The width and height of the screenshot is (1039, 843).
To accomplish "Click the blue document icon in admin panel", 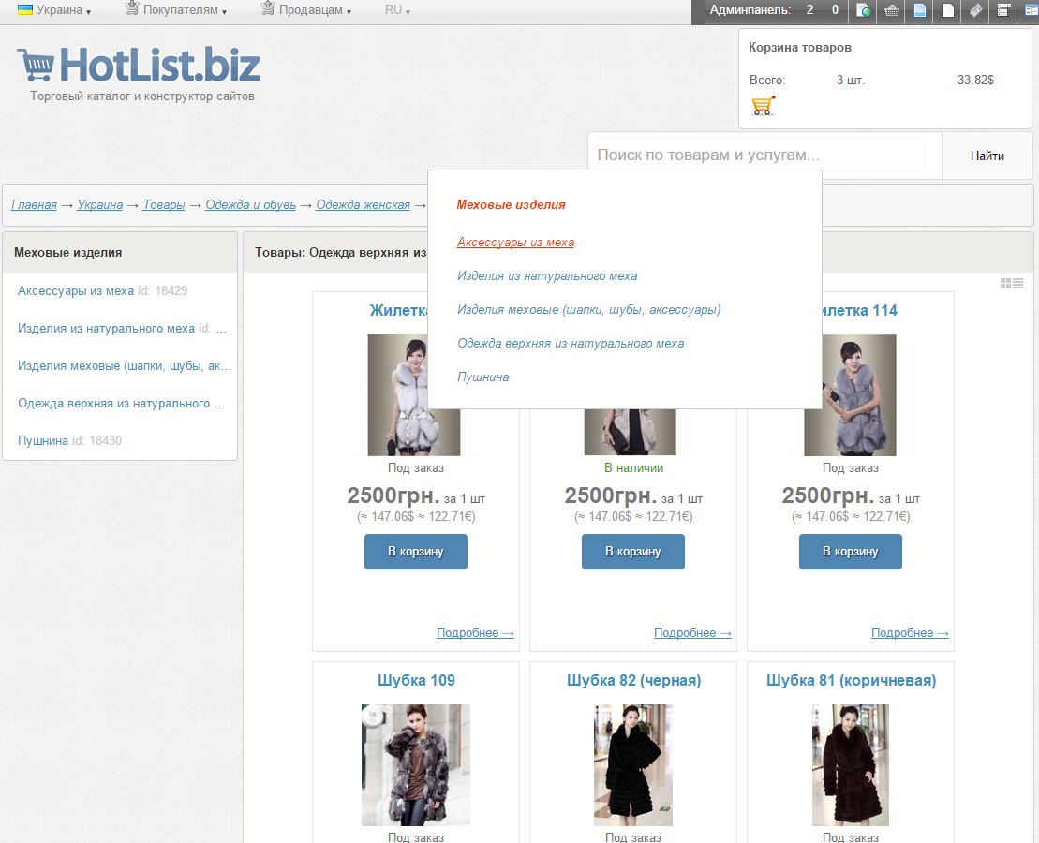I will [920, 11].
